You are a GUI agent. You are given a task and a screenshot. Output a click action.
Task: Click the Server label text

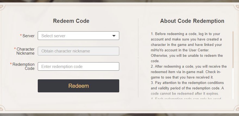[x=29, y=36]
